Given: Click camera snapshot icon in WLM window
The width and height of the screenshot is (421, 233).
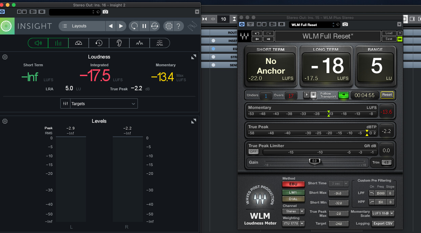Looking at the screenshot, I should click(x=345, y=24).
